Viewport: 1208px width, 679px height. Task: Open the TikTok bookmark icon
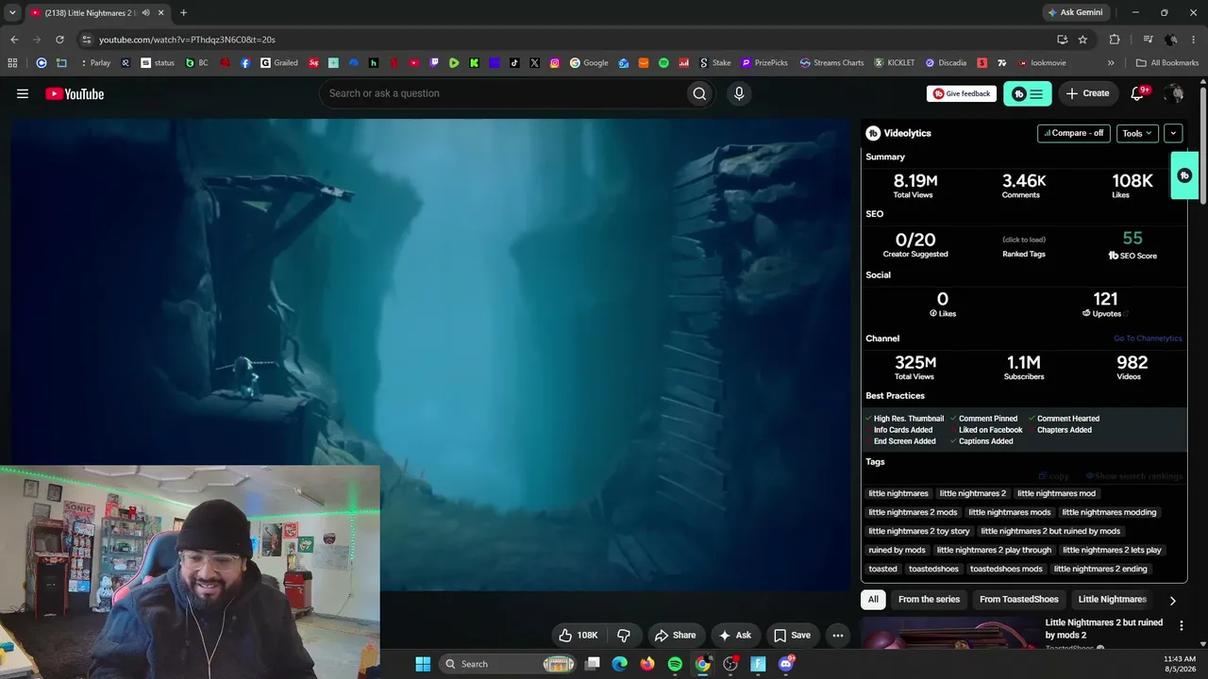coord(514,63)
